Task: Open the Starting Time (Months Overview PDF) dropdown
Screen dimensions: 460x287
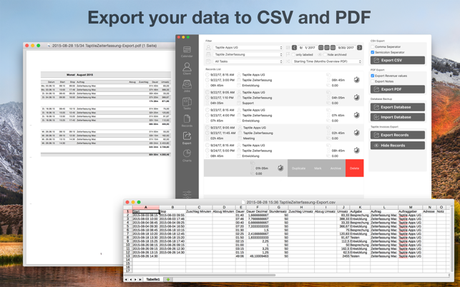Action: pos(327,61)
